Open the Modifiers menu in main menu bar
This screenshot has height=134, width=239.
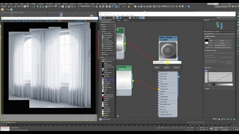[x=34, y=4]
